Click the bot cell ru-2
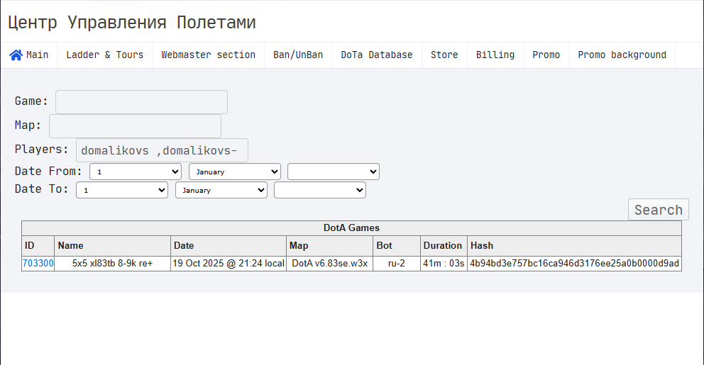The width and height of the screenshot is (704, 365). point(397,263)
